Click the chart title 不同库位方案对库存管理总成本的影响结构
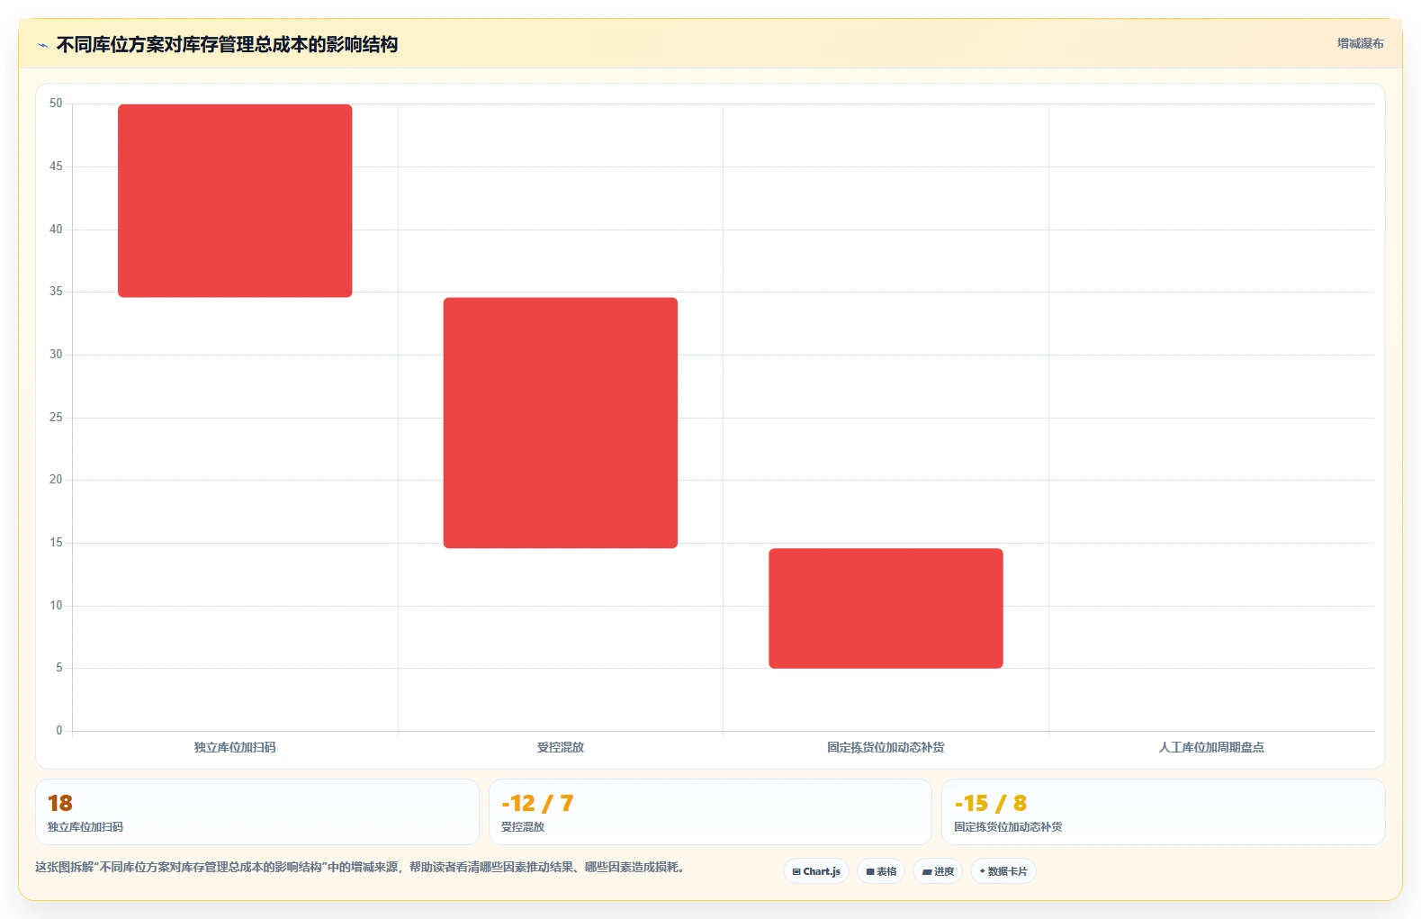This screenshot has height=919, width=1421. click(227, 45)
